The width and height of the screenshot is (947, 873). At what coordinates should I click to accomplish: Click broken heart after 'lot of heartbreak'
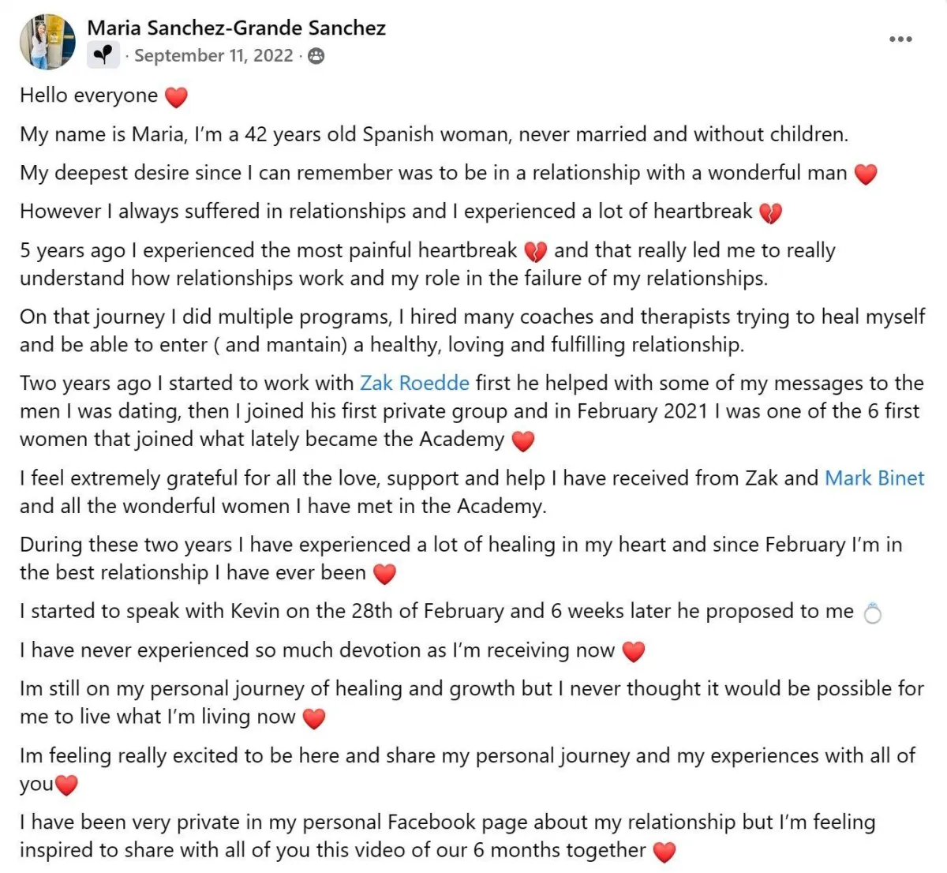(770, 213)
